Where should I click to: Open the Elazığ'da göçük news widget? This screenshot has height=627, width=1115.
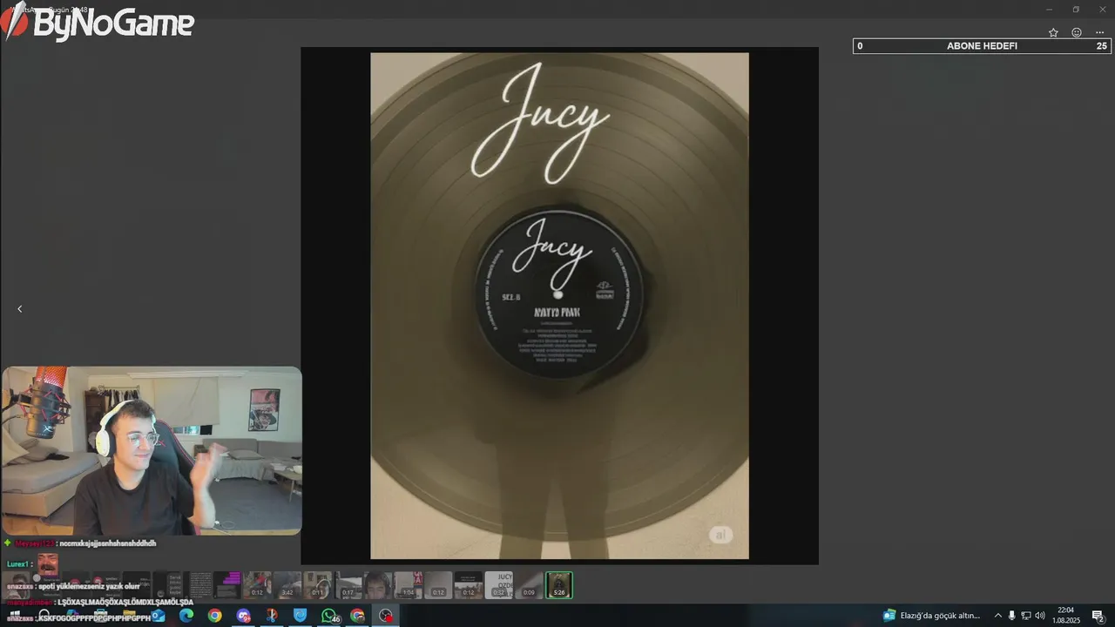pos(932,616)
